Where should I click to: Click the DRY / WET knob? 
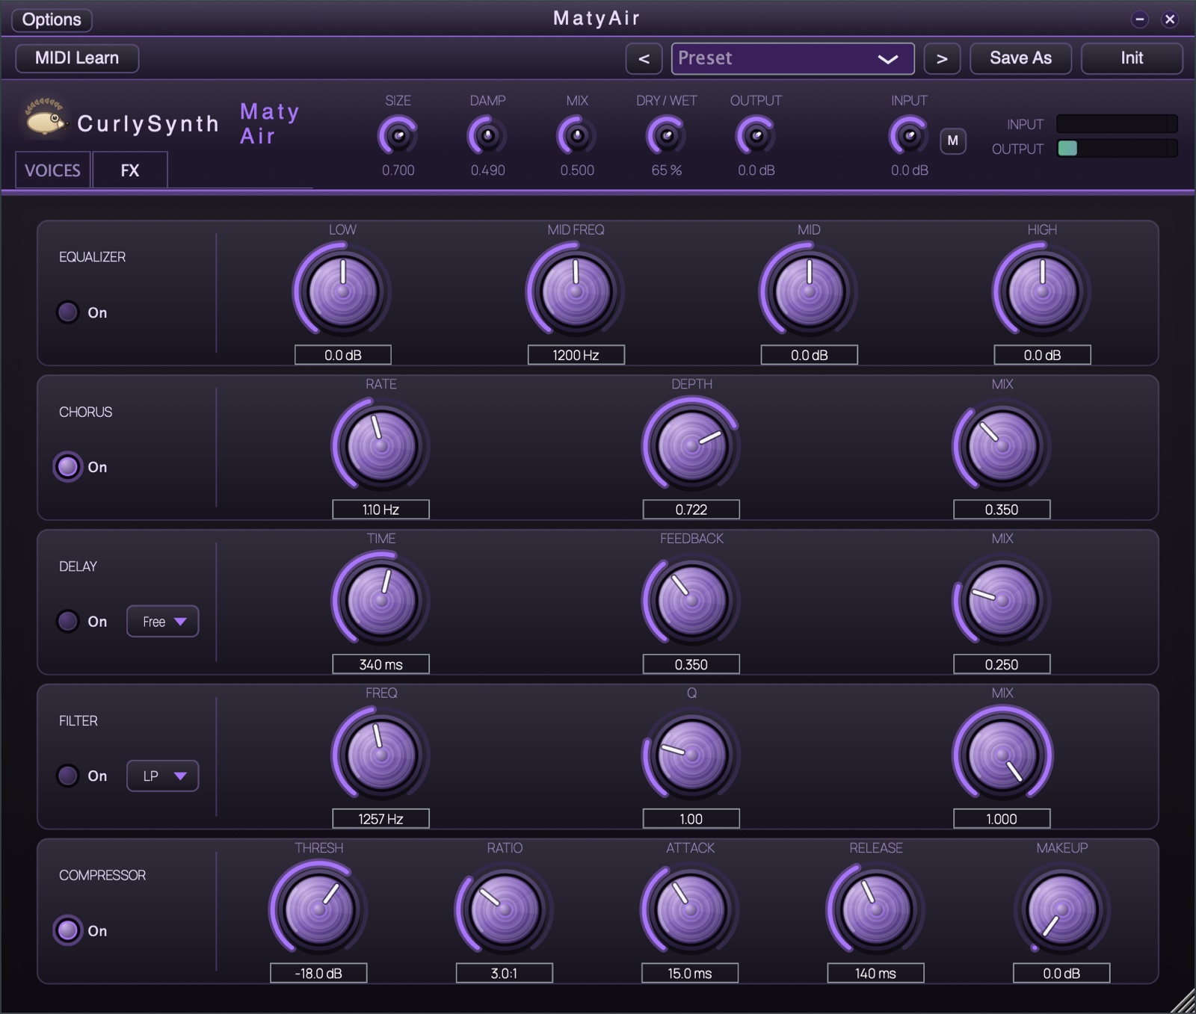click(x=667, y=136)
